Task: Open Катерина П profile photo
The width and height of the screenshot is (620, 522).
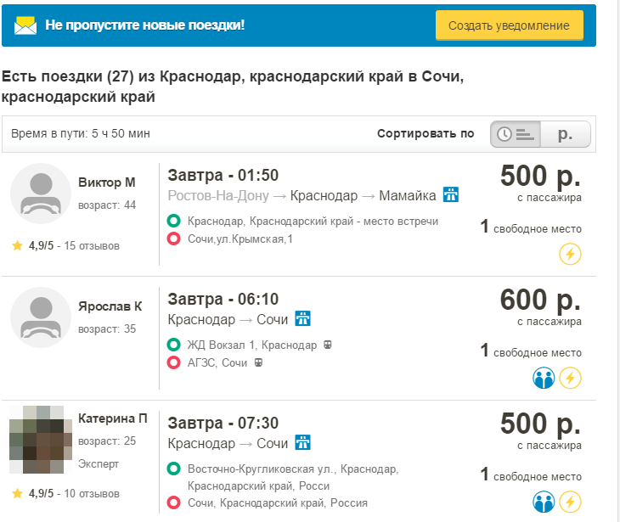Action: tap(41, 440)
